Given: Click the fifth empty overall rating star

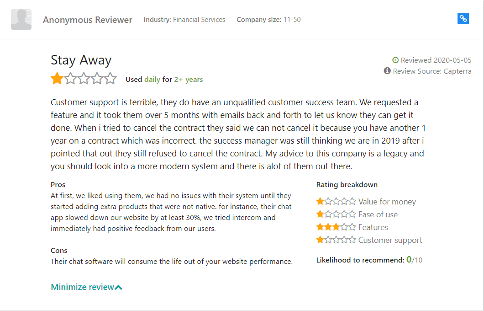Looking at the screenshot, I should coord(110,79).
